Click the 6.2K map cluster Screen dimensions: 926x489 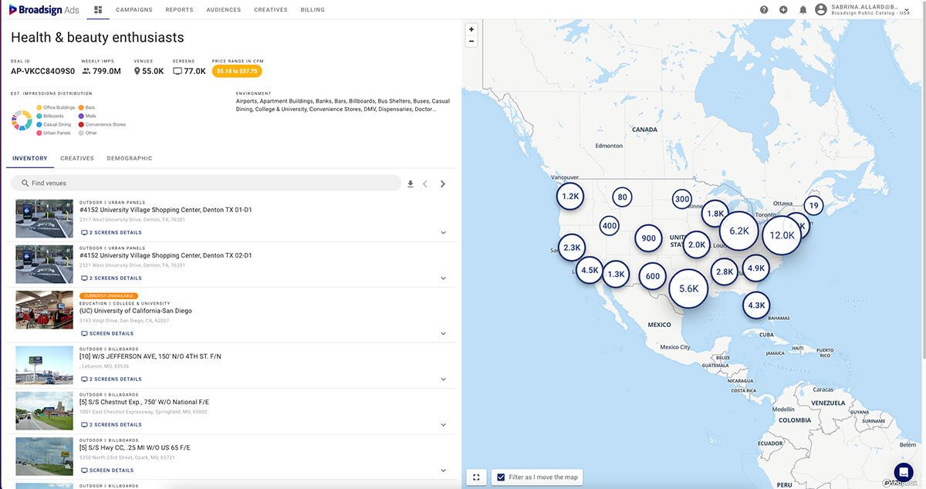pyautogui.click(x=739, y=231)
